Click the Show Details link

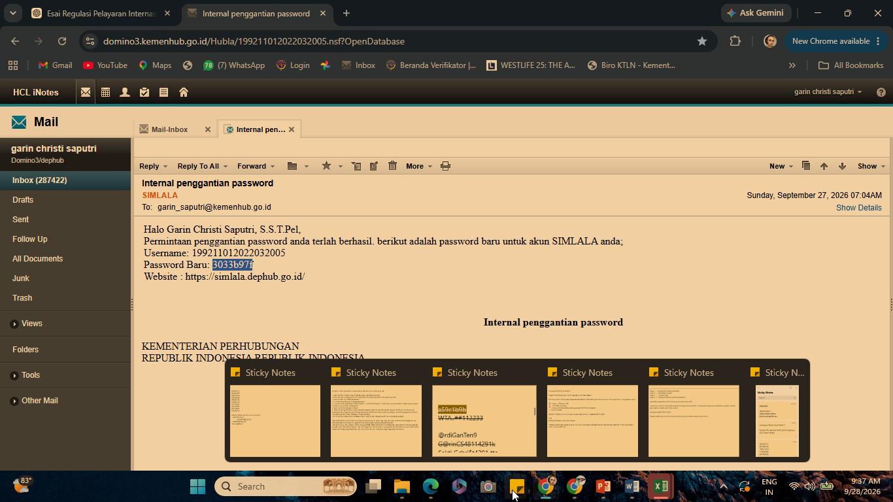tap(858, 208)
